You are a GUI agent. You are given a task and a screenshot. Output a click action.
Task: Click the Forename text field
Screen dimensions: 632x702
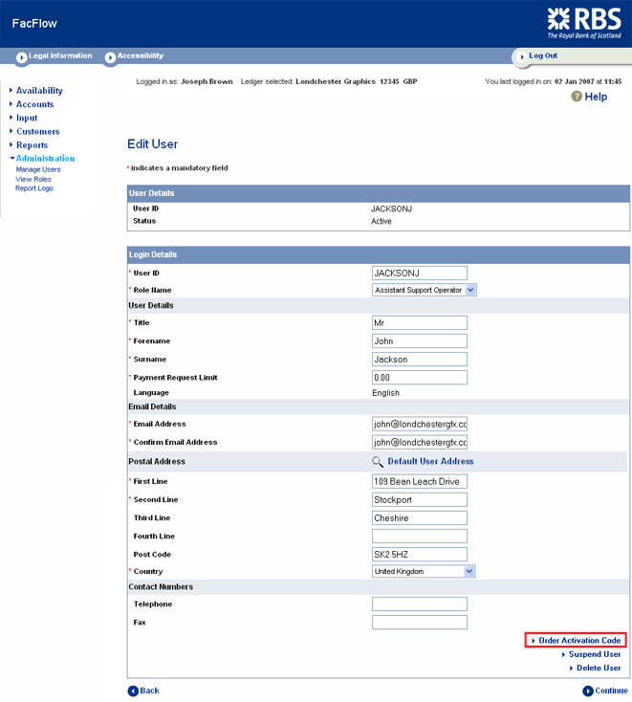pyautogui.click(x=419, y=341)
